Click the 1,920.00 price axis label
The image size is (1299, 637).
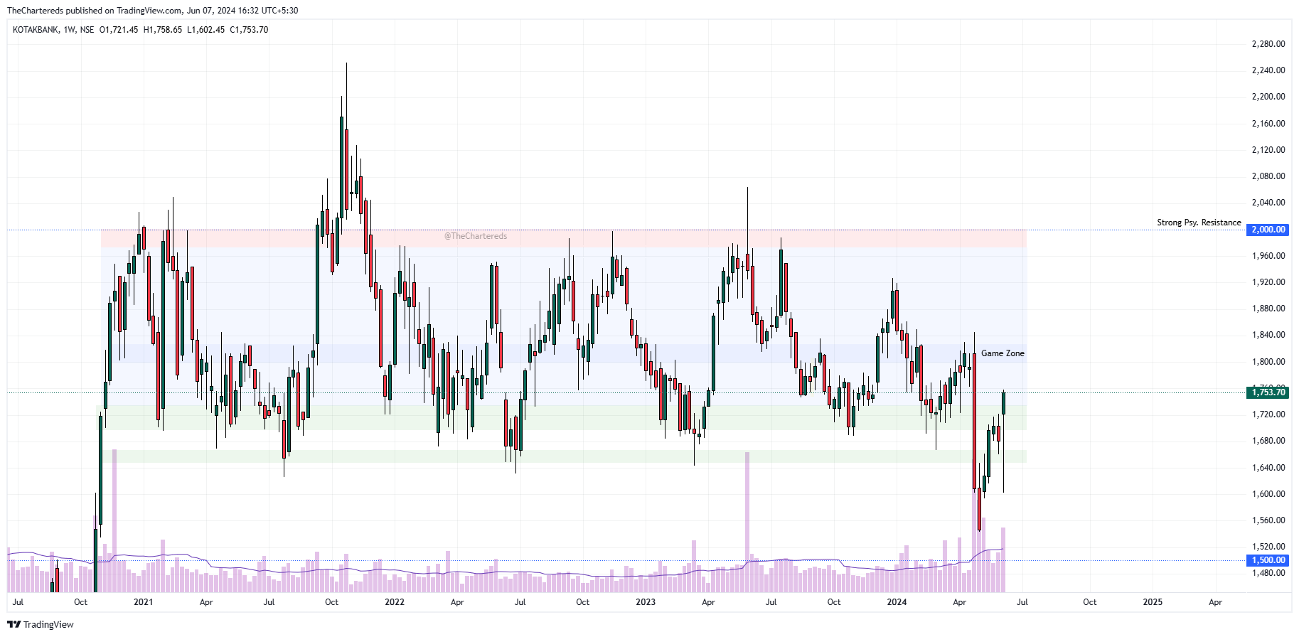click(1268, 282)
